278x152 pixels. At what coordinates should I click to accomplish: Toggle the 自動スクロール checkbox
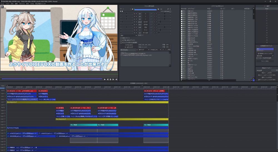[x=121, y=38]
